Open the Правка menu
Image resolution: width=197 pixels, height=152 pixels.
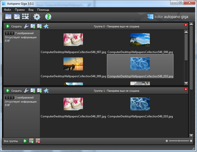pos(20,10)
